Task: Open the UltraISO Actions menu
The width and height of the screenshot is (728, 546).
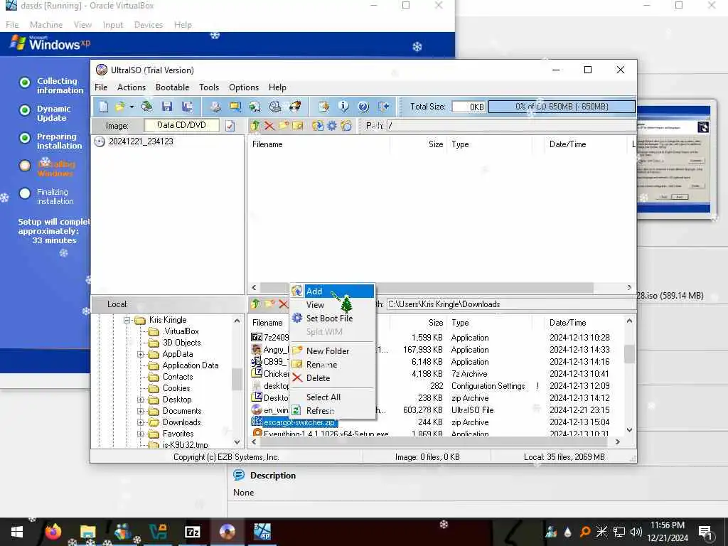Action: pos(132,87)
